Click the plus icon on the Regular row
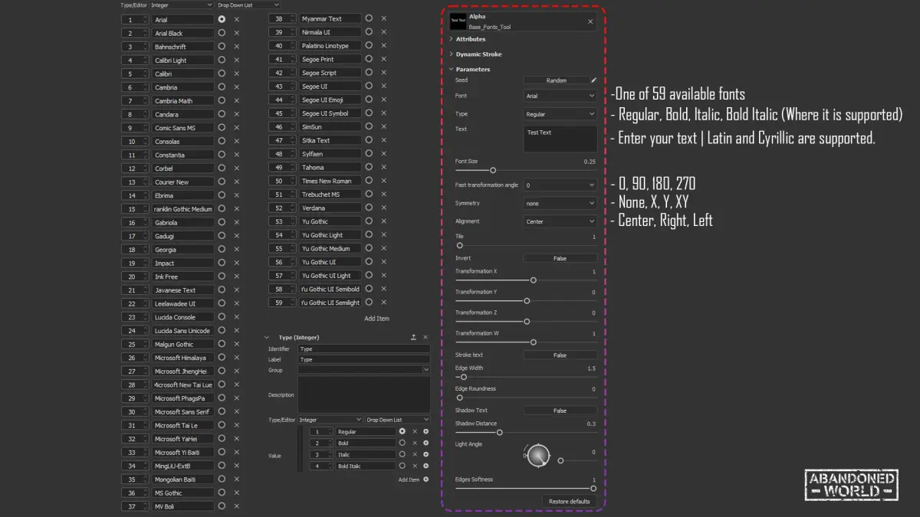920x517 pixels. [x=426, y=431]
